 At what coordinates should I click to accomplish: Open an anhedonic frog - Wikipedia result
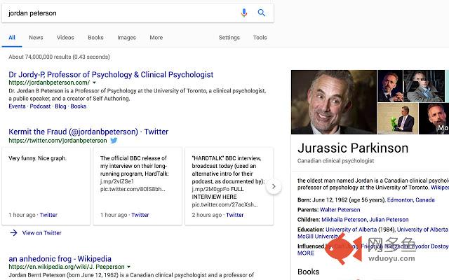pyautogui.click(x=60, y=259)
